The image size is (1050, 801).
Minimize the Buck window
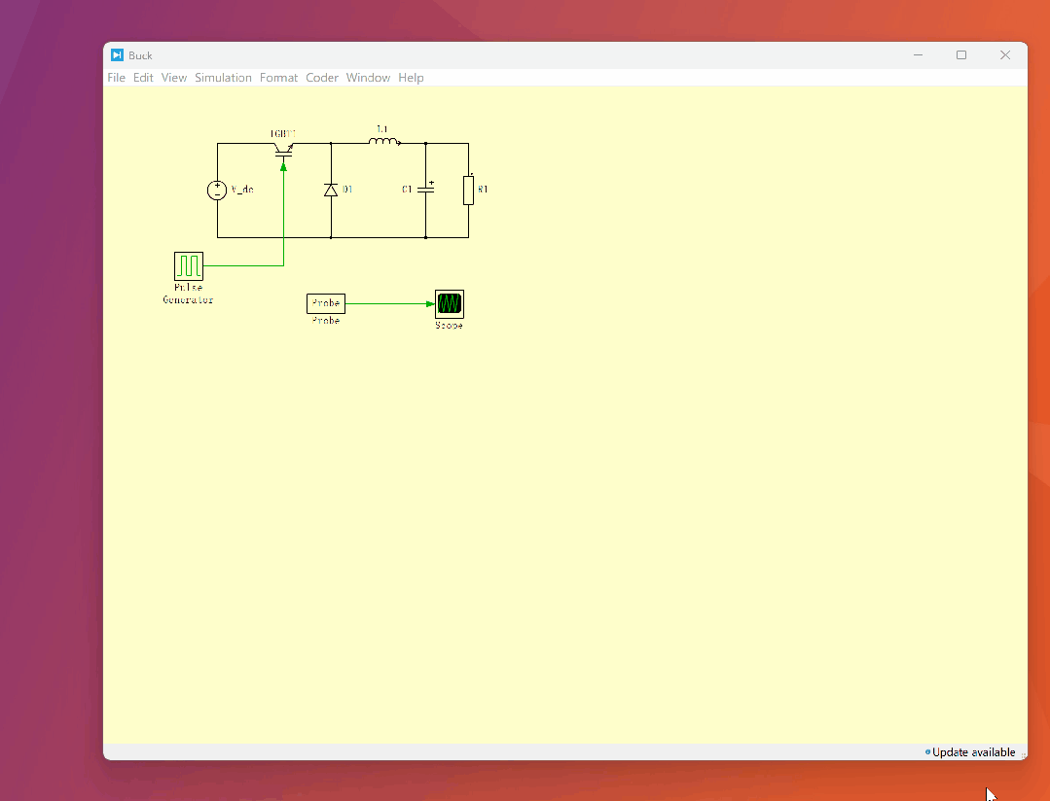tap(918, 54)
